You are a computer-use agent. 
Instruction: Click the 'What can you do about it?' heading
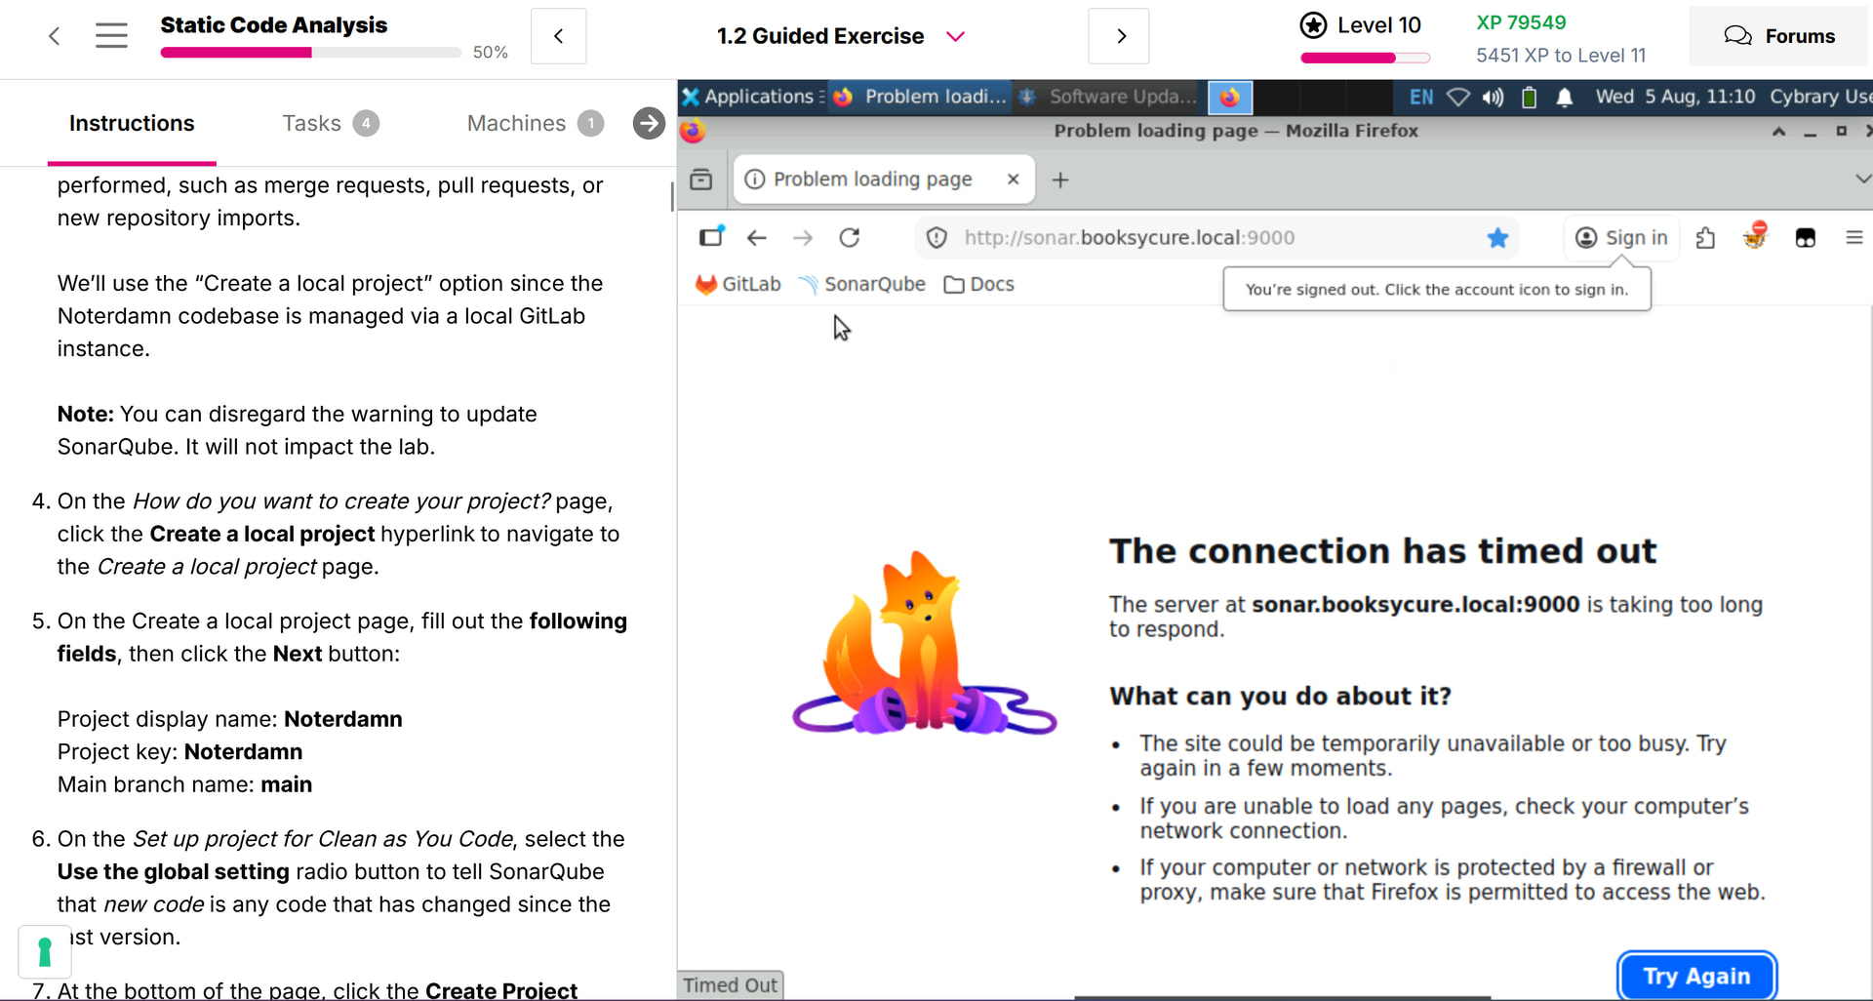1280,696
